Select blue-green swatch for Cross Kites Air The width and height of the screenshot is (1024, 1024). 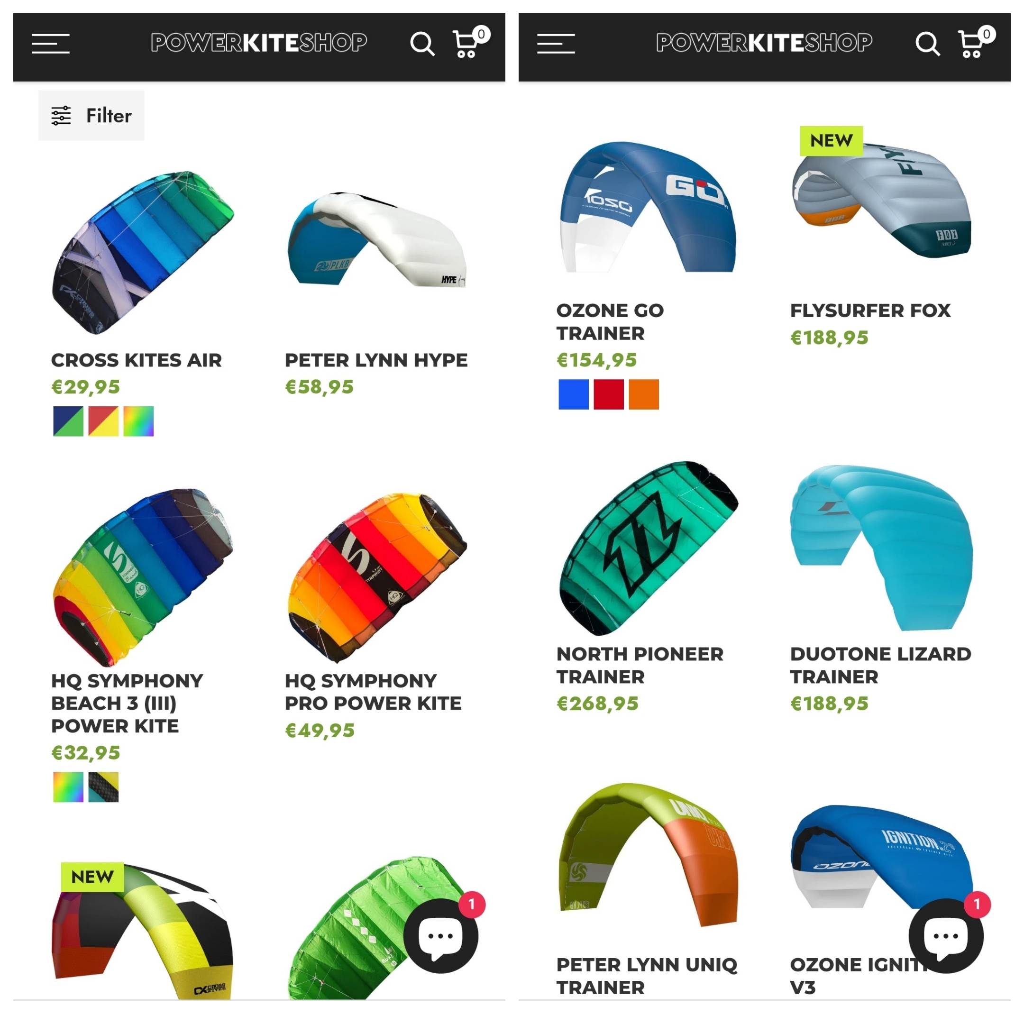point(68,421)
